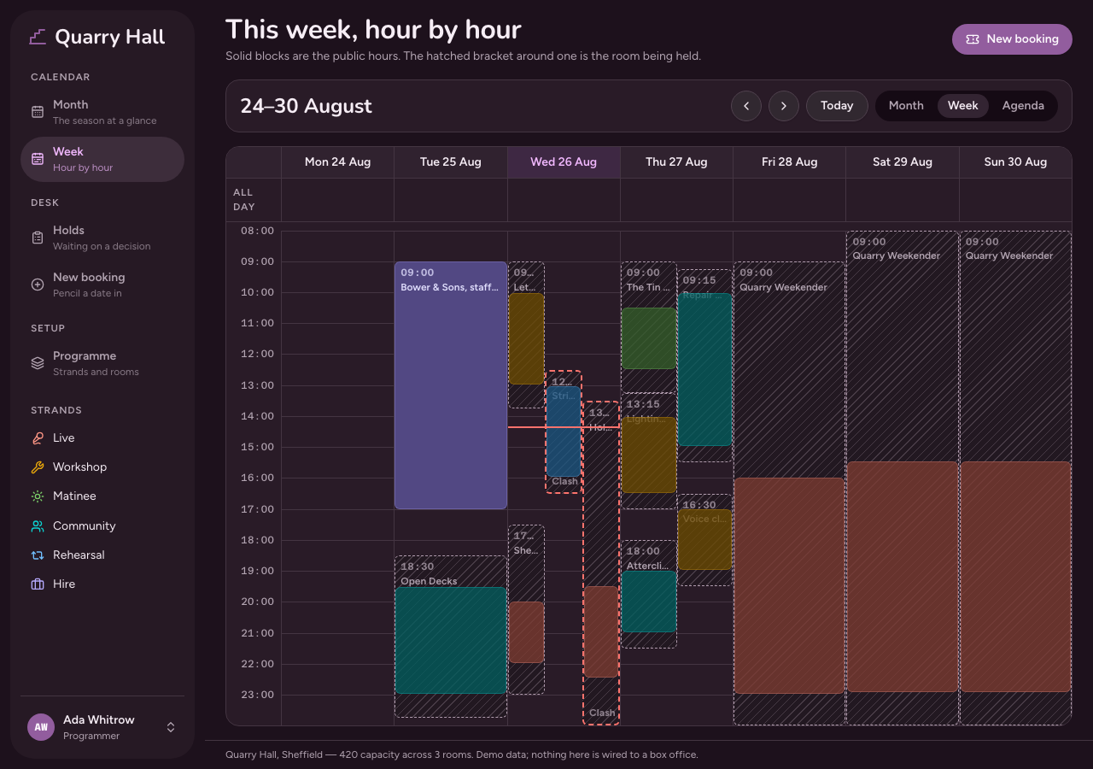Open the 13:15 Lighting event on Thursday
Image resolution: width=1093 pixels, height=769 pixels.
coord(649,451)
